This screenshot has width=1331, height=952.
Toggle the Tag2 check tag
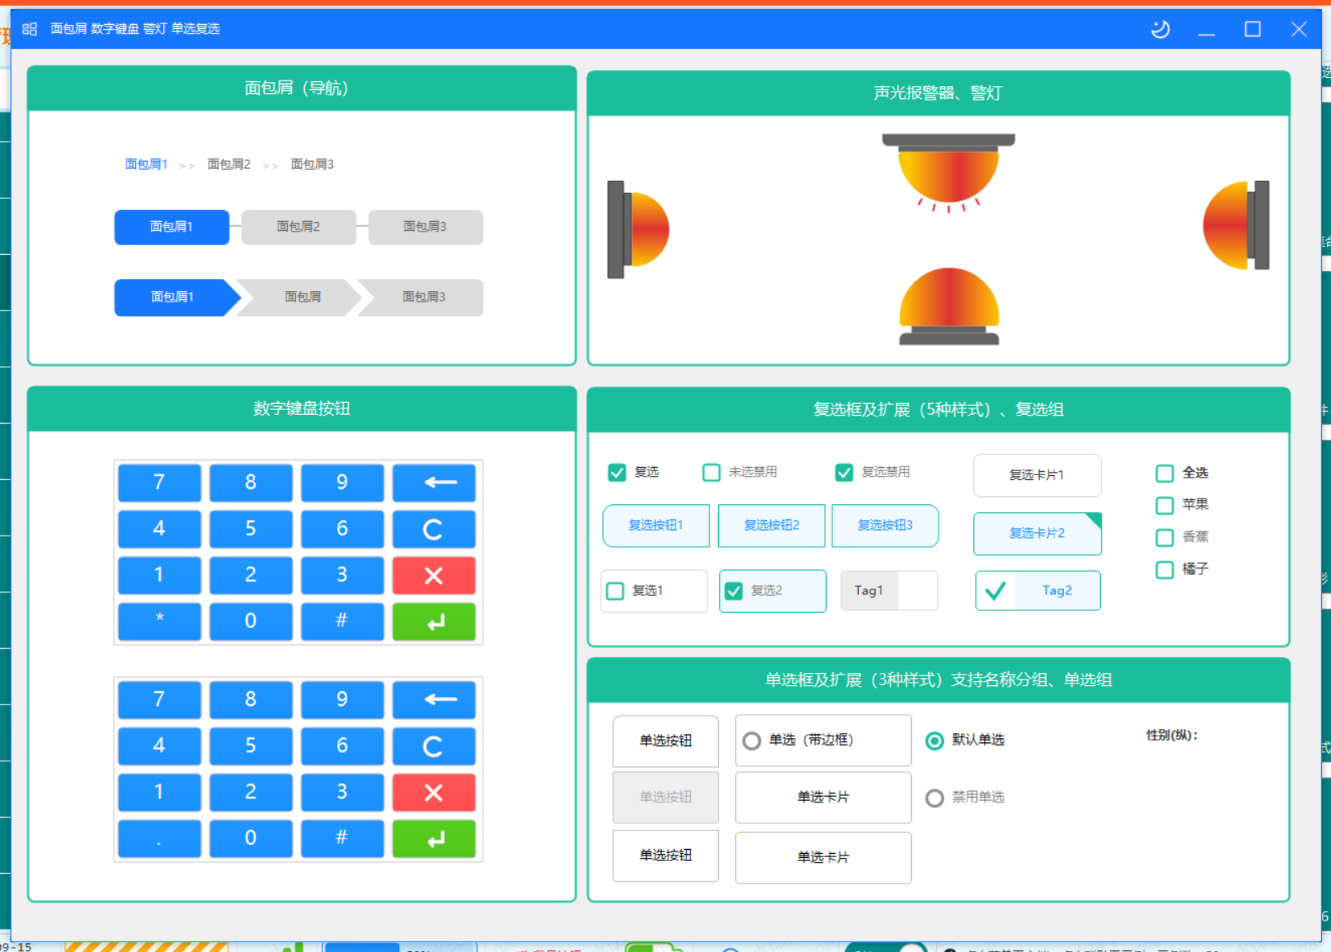1038,591
